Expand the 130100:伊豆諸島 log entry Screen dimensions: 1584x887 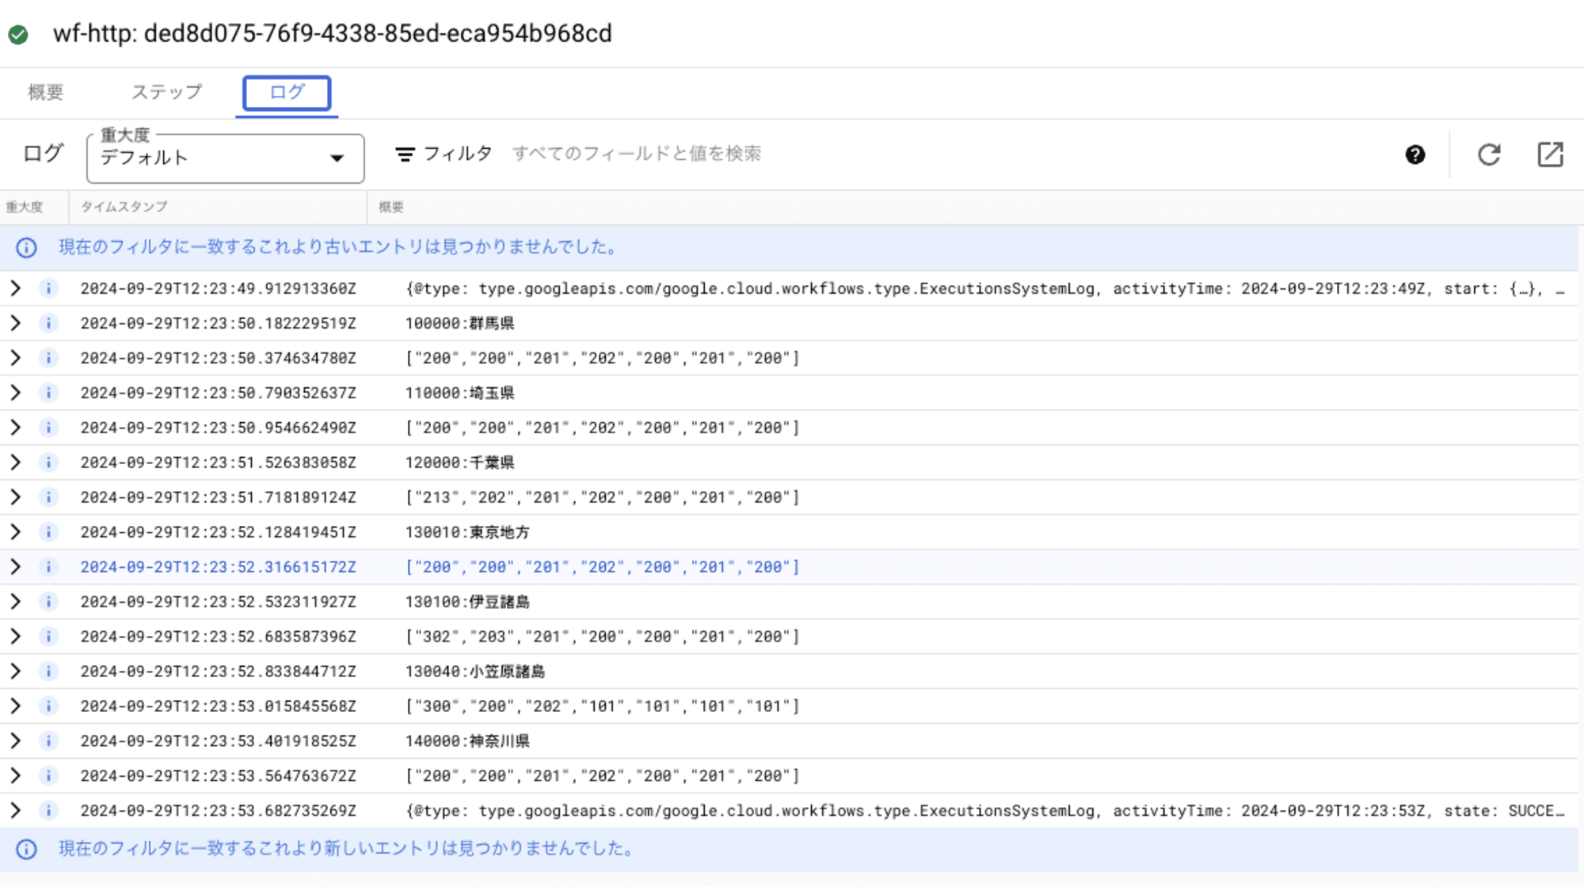click(15, 602)
